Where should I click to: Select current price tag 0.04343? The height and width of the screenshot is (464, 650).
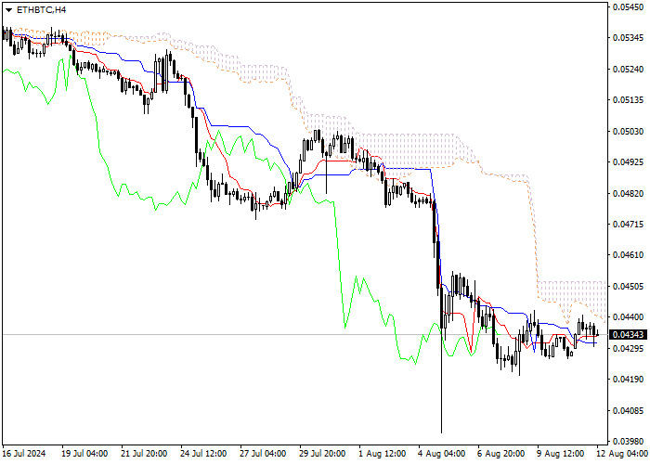pyautogui.click(x=630, y=334)
